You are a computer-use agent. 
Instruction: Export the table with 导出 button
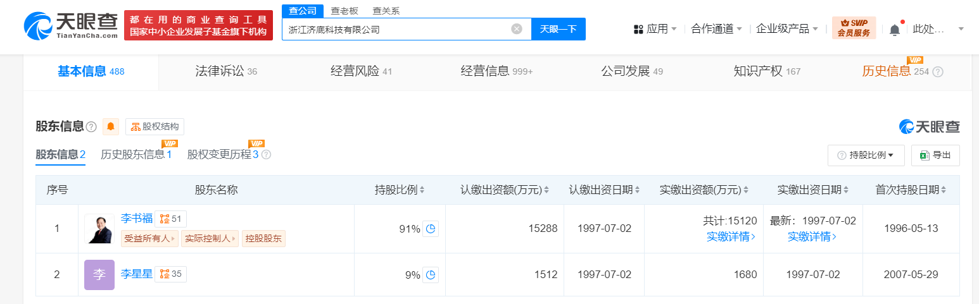pyautogui.click(x=935, y=155)
